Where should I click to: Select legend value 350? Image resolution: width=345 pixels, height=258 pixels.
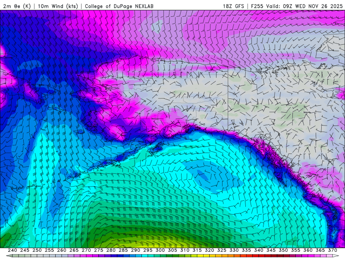(283, 250)
